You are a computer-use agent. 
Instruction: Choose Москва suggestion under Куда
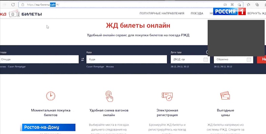tap(110, 66)
